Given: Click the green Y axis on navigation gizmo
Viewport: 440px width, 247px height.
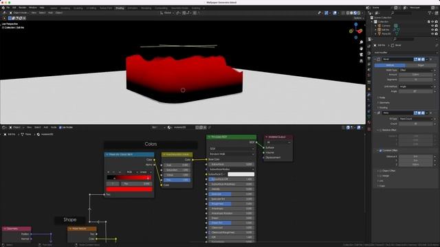Looking at the screenshot, I should (351, 31).
